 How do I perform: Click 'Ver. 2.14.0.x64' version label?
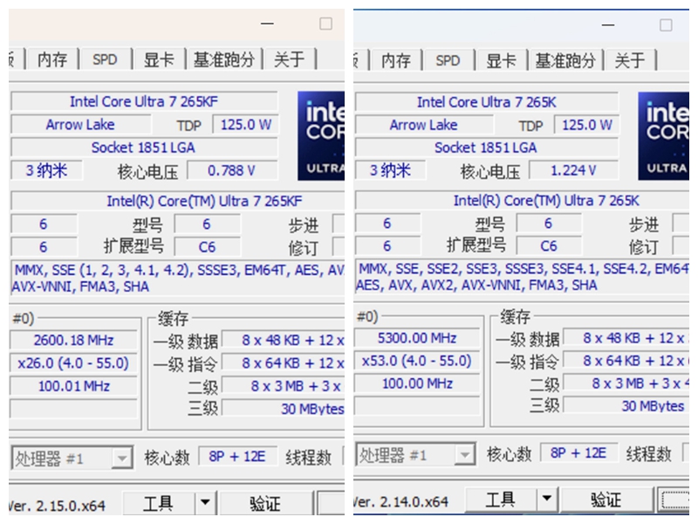(401, 501)
